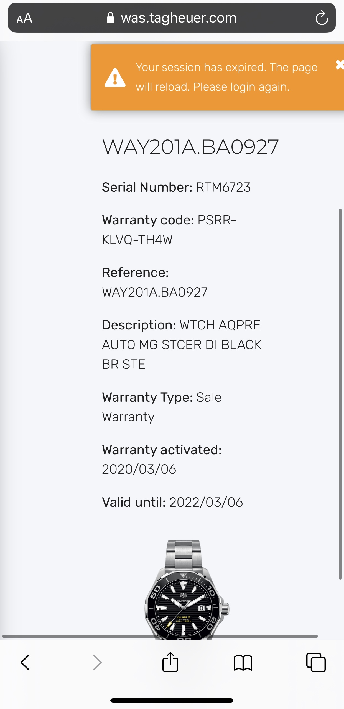Tap the AA reader text size icon
This screenshot has height=709, width=344.
(x=24, y=18)
